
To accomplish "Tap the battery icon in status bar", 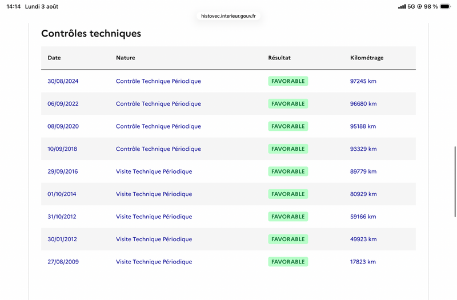I will click(x=445, y=6).
